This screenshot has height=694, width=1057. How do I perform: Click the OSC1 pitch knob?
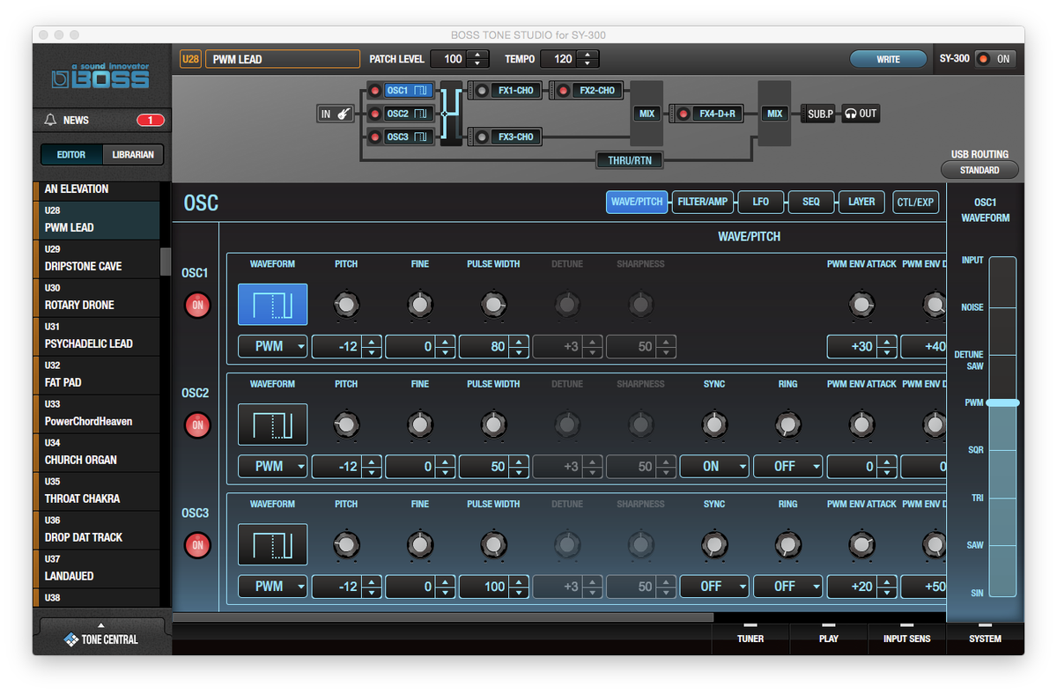(x=346, y=306)
